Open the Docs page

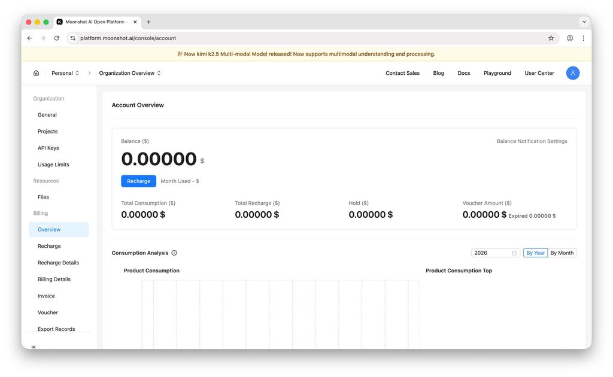click(x=464, y=73)
